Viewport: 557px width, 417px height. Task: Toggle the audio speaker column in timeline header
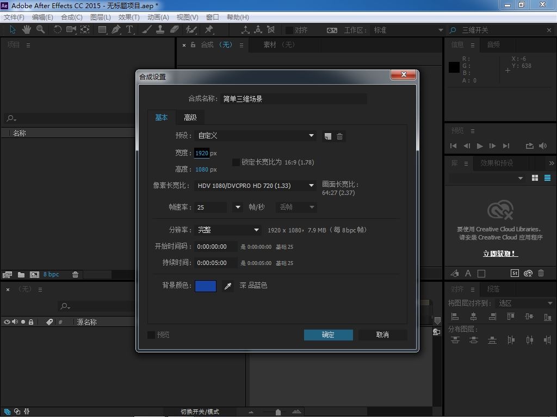(x=15, y=322)
